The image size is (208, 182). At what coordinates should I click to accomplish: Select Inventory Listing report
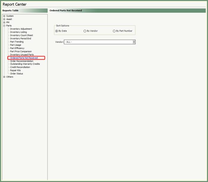pos(18,32)
